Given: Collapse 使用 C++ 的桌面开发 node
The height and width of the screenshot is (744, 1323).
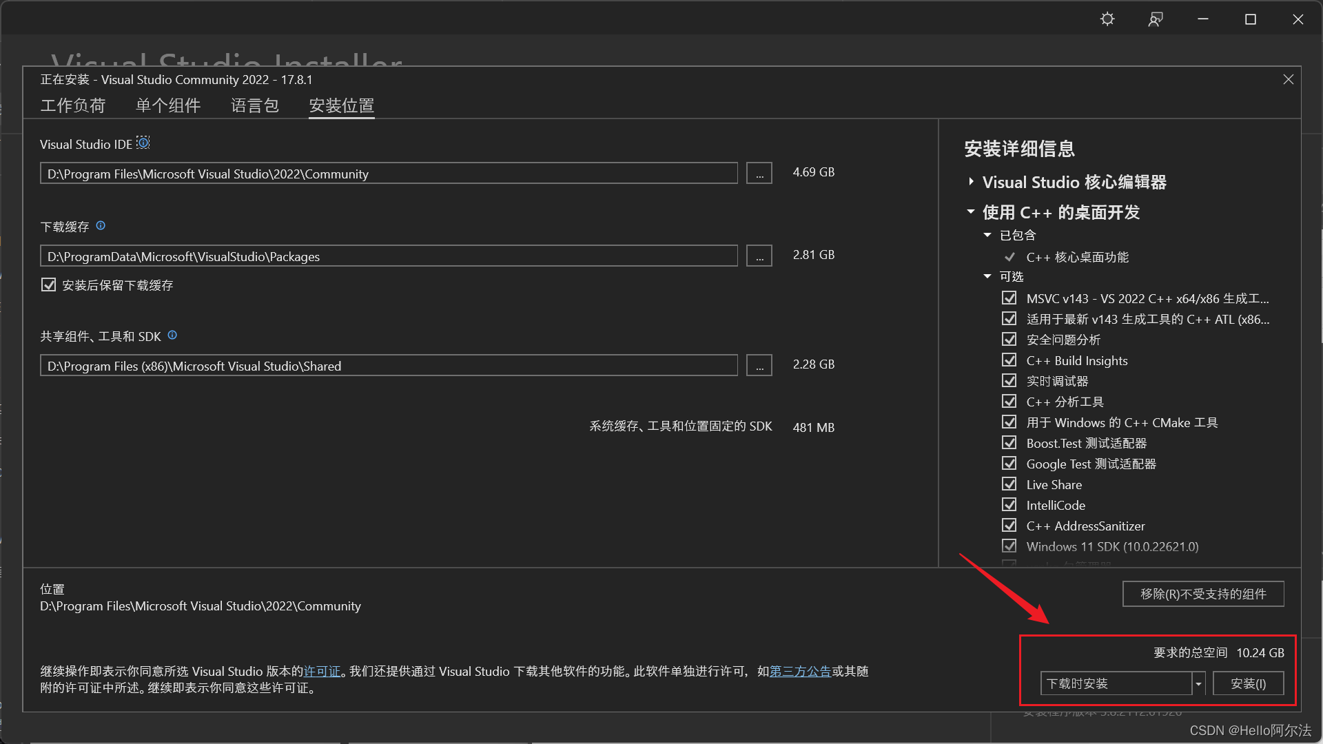Looking at the screenshot, I should pos(971,211).
